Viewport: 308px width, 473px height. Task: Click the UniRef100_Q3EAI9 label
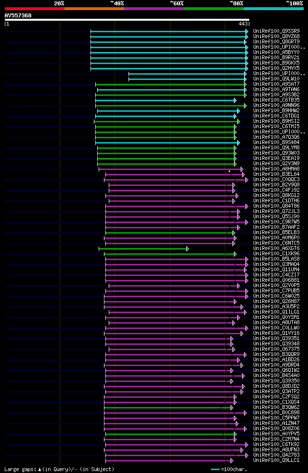click(x=276, y=158)
